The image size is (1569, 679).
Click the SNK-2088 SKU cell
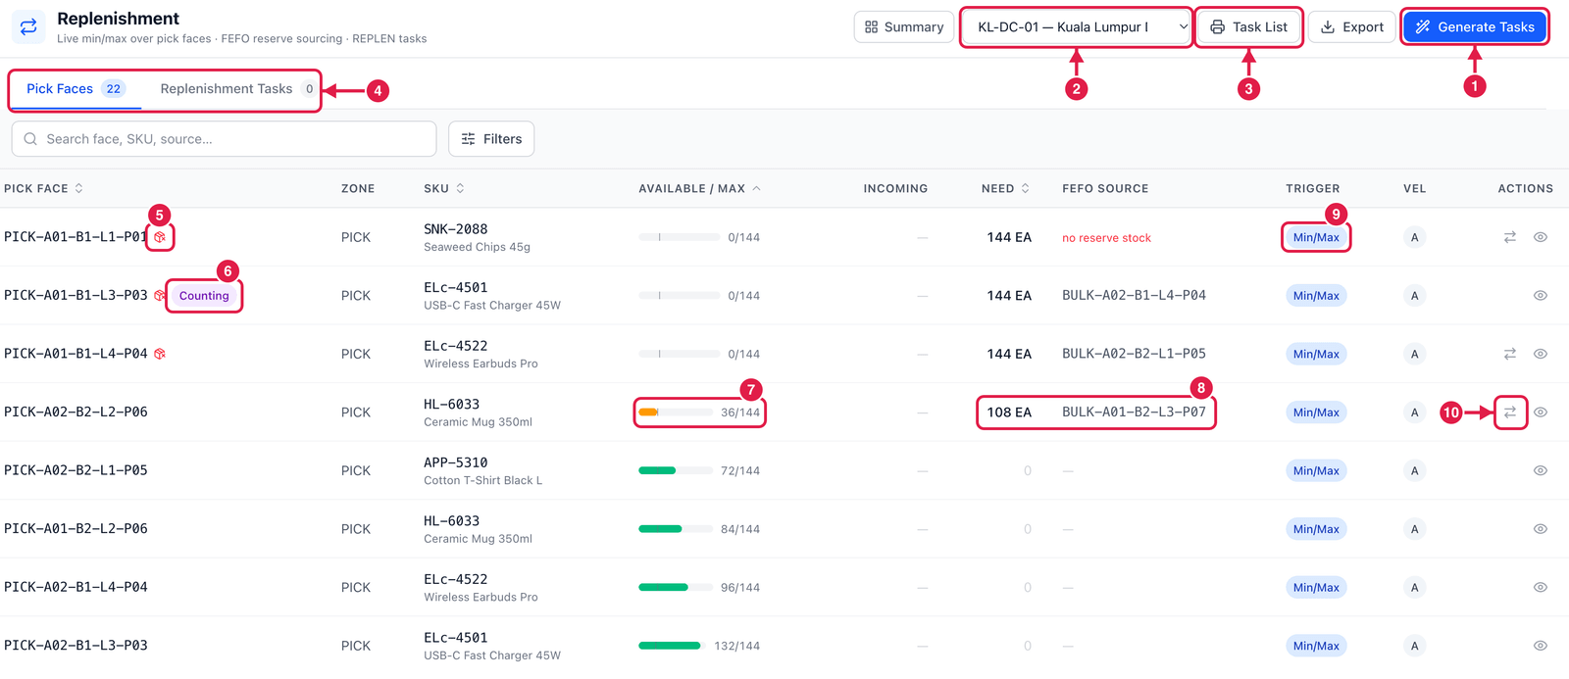pyautogui.click(x=477, y=237)
